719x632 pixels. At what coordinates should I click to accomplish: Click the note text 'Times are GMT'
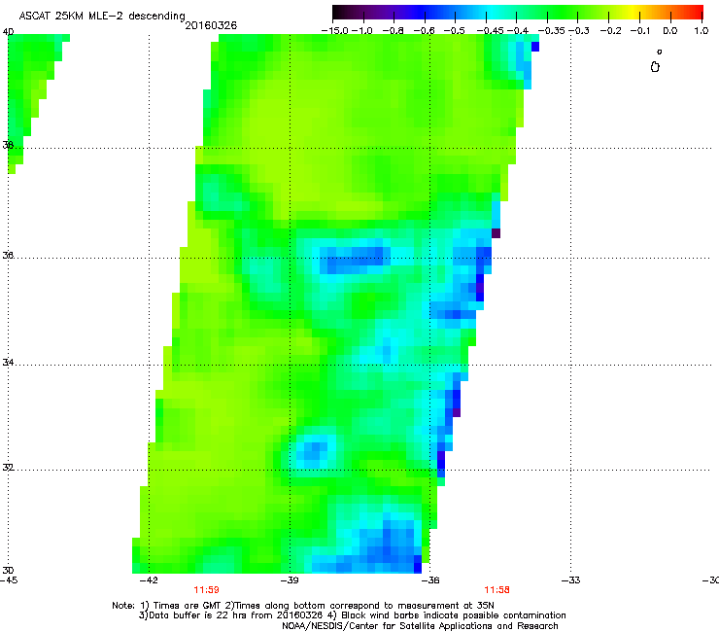tap(186, 606)
